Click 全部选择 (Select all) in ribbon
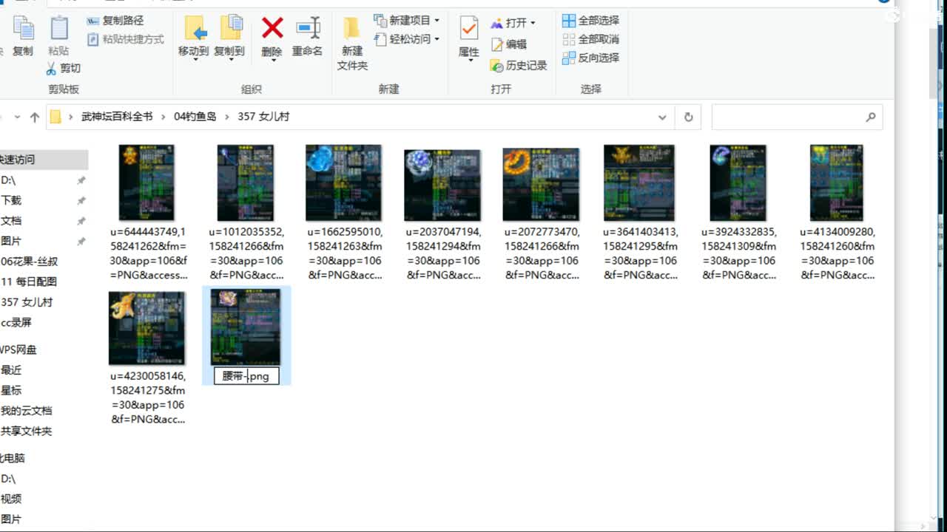The height and width of the screenshot is (532, 947). (590, 21)
